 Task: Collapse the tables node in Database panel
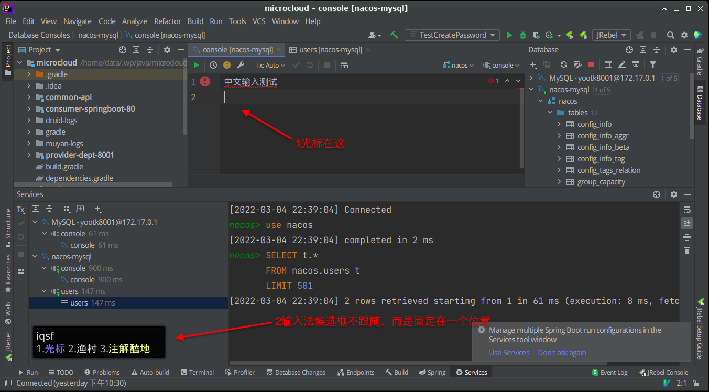pos(550,113)
